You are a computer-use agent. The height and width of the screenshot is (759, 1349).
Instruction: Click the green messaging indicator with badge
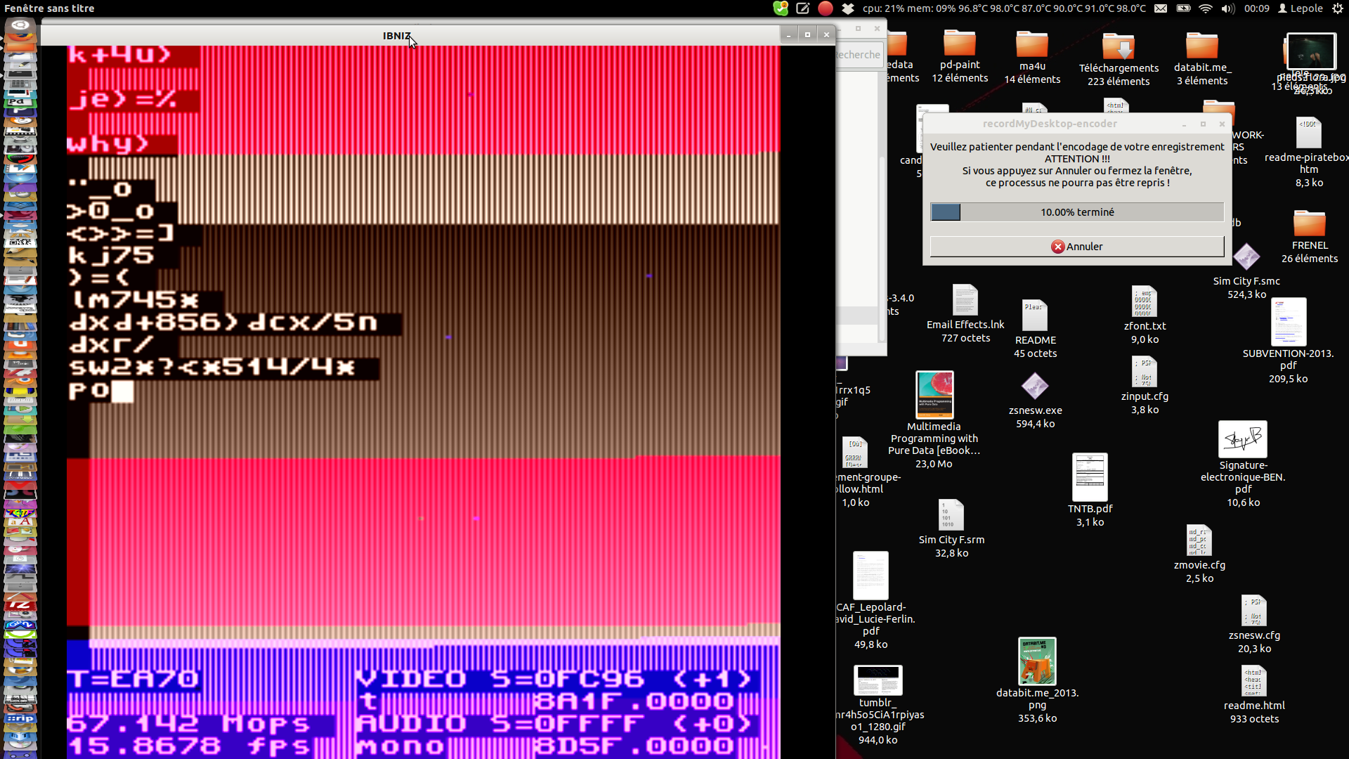781,8
